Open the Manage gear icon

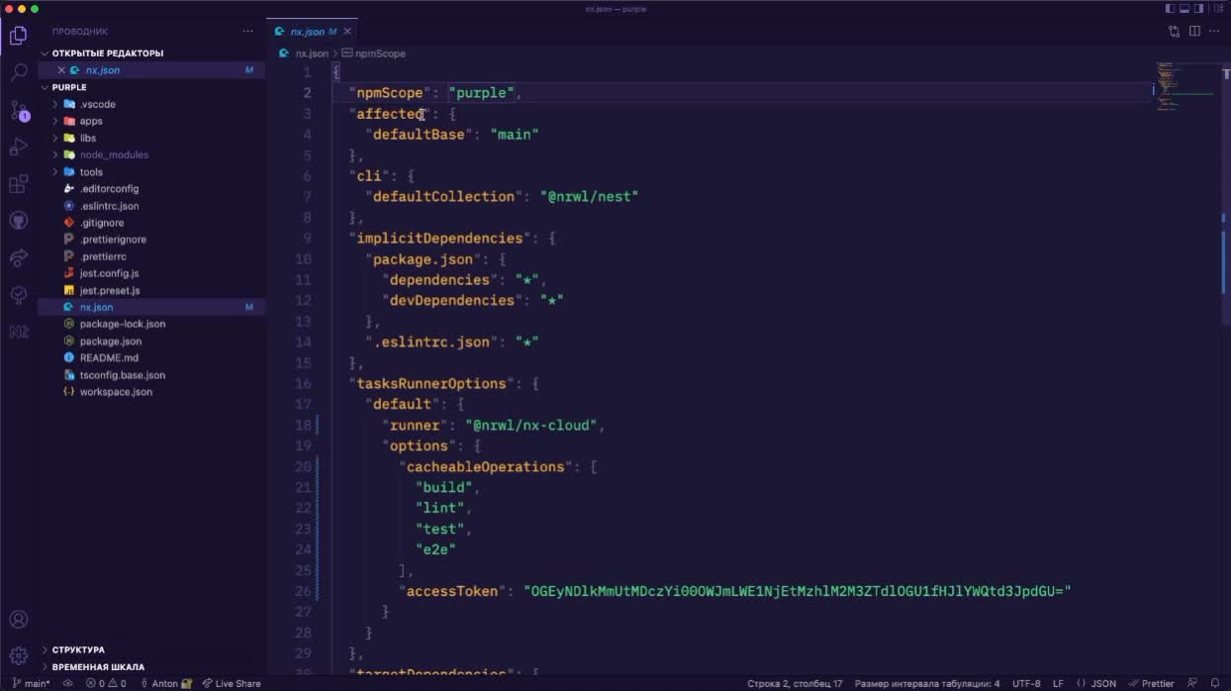click(x=18, y=655)
